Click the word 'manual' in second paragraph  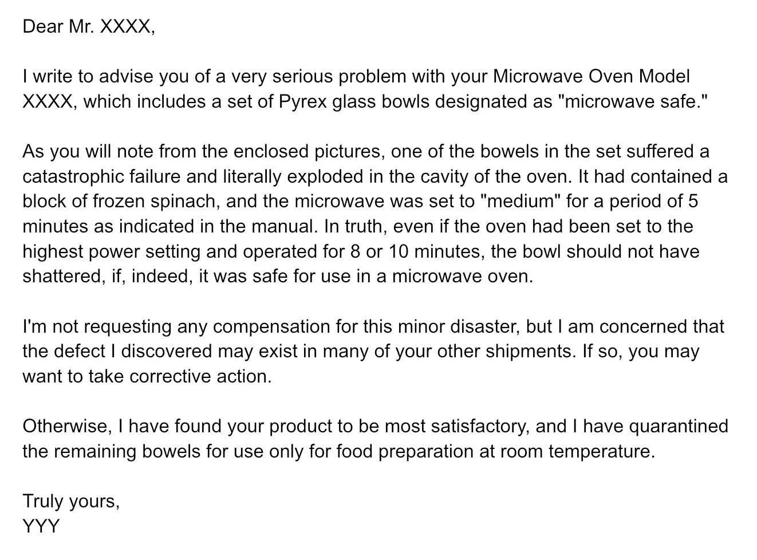[284, 226]
